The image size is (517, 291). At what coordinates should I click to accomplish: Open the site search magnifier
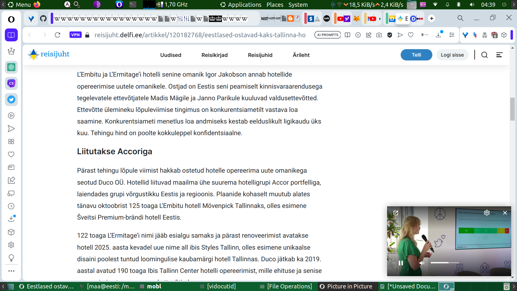484,55
